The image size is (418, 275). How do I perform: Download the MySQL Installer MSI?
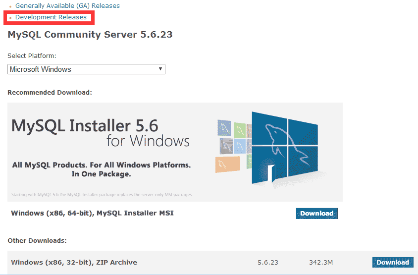click(316, 214)
